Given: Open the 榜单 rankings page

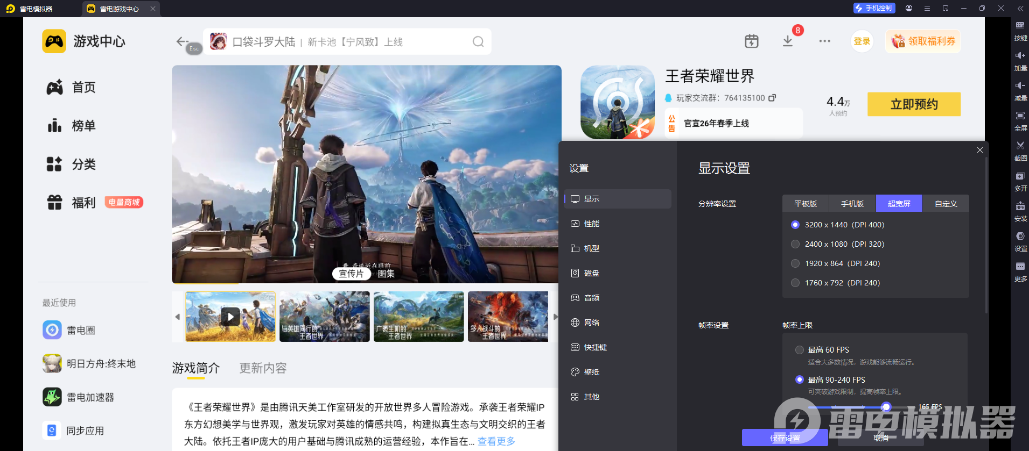Looking at the screenshot, I should (71, 126).
